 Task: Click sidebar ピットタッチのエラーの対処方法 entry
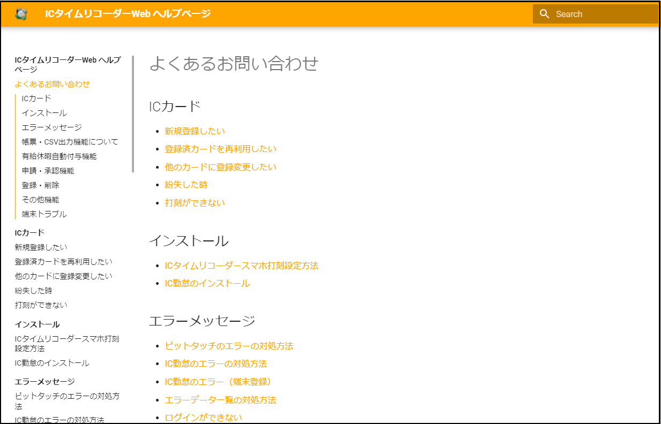(68, 402)
